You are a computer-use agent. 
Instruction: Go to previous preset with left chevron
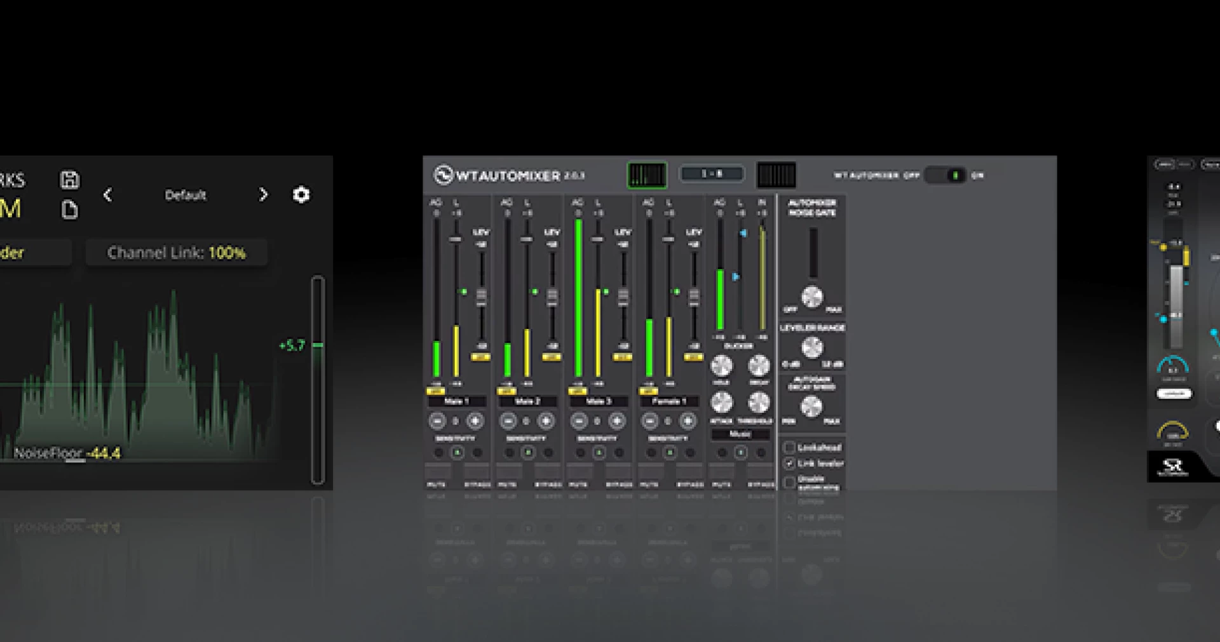107,195
